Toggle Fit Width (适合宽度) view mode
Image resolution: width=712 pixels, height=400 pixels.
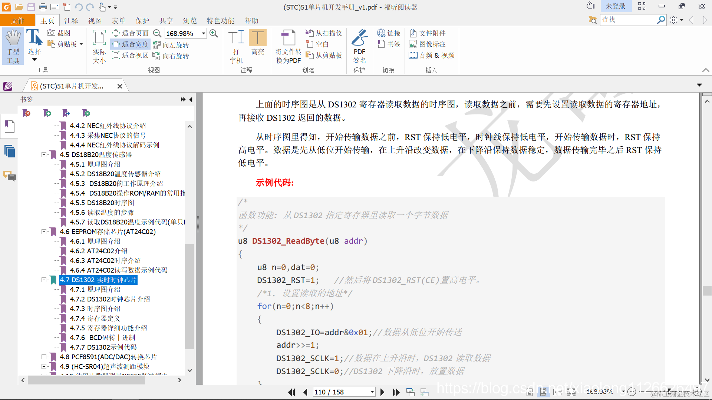click(x=131, y=44)
